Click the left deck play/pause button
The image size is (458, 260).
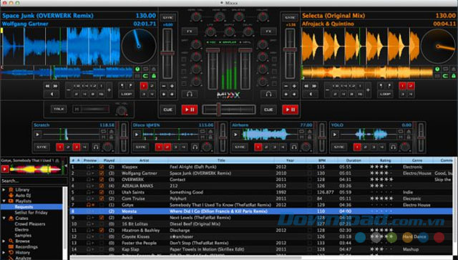pyautogui.click(x=190, y=110)
